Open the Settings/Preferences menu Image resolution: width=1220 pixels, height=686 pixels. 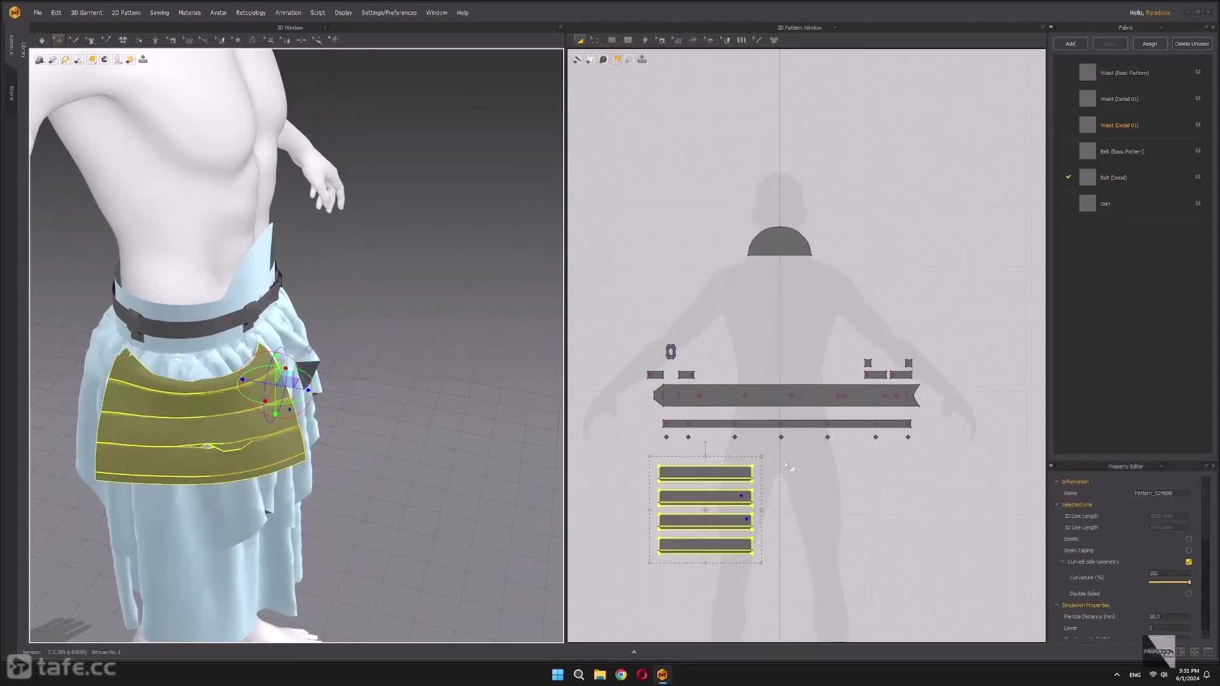(x=389, y=13)
